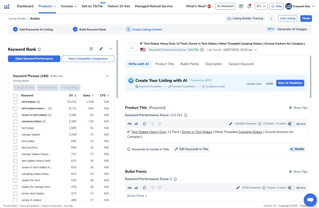Screen dimensions: 319x208
Task: Open the notifications bell icon
Action: coord(249,6)
